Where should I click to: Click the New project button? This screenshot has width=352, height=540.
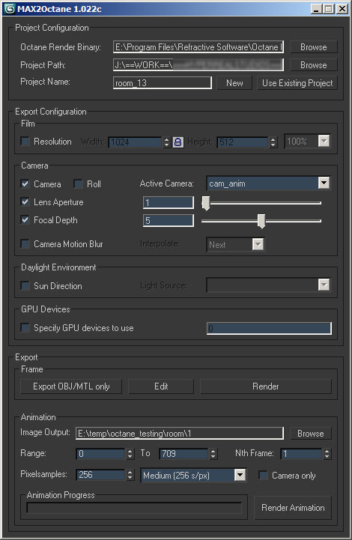pyautogui.click(x=234, y=83)
